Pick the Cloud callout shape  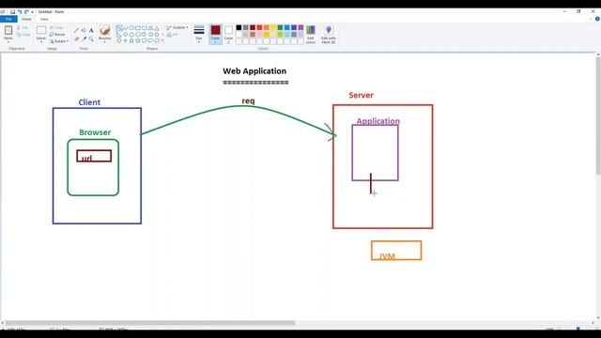tap(157, 40)
